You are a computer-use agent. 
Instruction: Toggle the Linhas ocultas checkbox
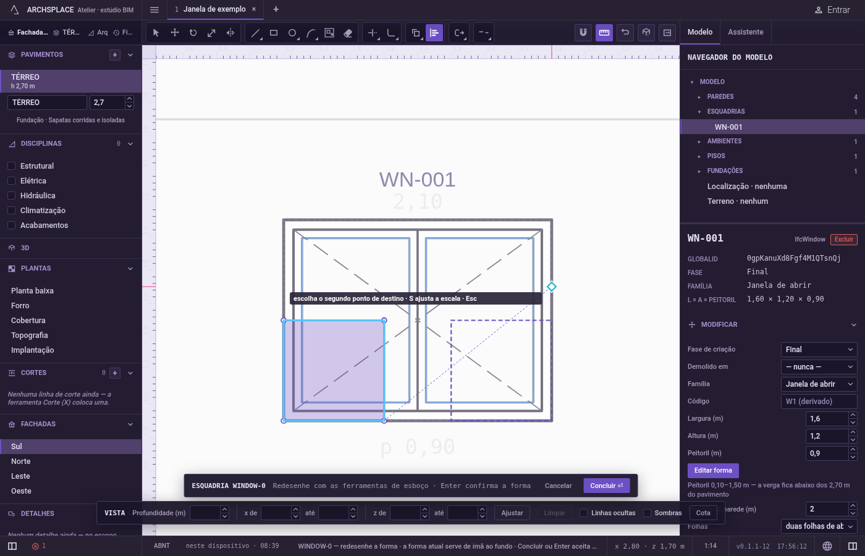tap(583, 513)
